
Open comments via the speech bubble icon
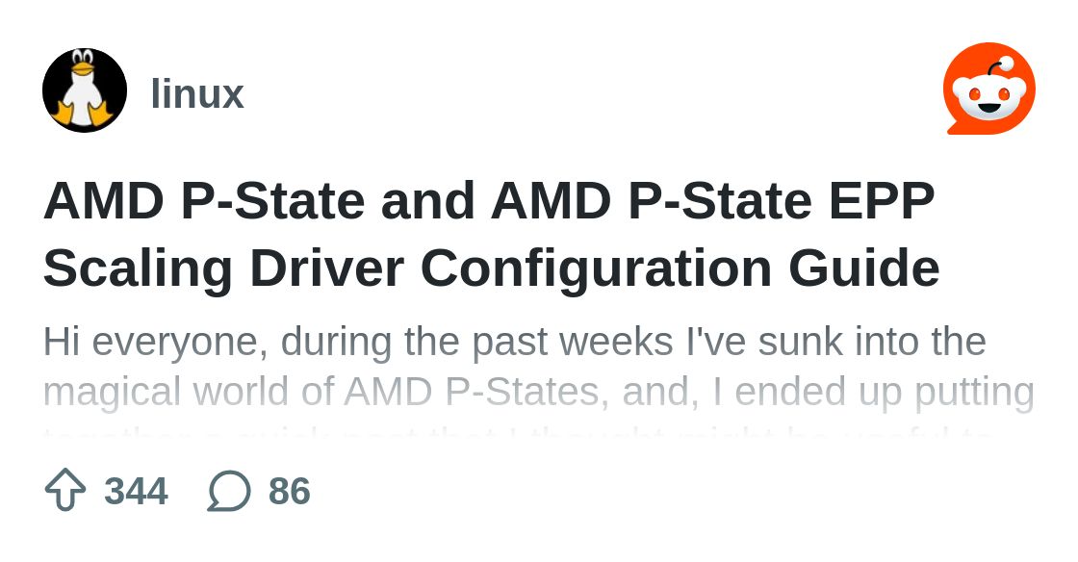229,491
